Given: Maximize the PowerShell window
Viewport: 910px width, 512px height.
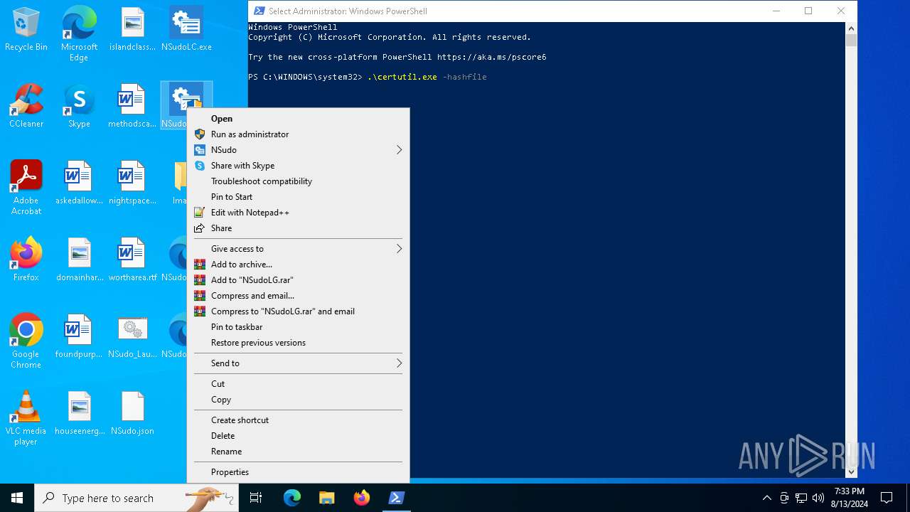Looking at the screenshot, I should tap(808, 11).
